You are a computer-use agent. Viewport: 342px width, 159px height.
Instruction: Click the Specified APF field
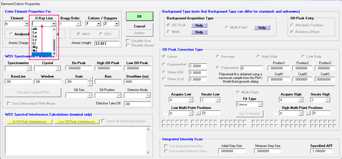click(321, 151)
